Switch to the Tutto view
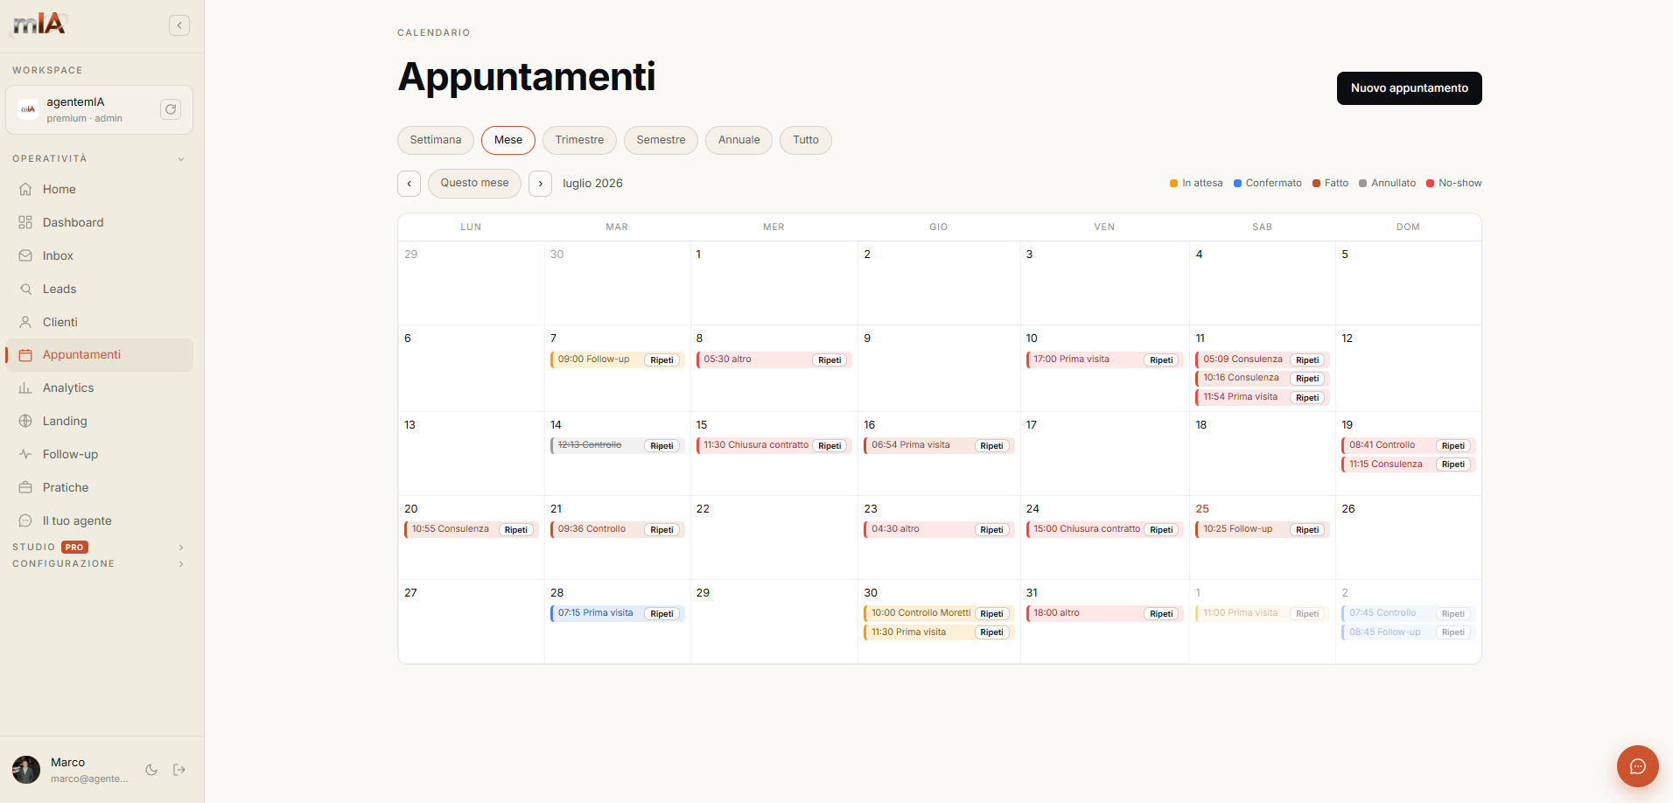Viewport: 1673px width, 803px height. click(x=806, y=140)
